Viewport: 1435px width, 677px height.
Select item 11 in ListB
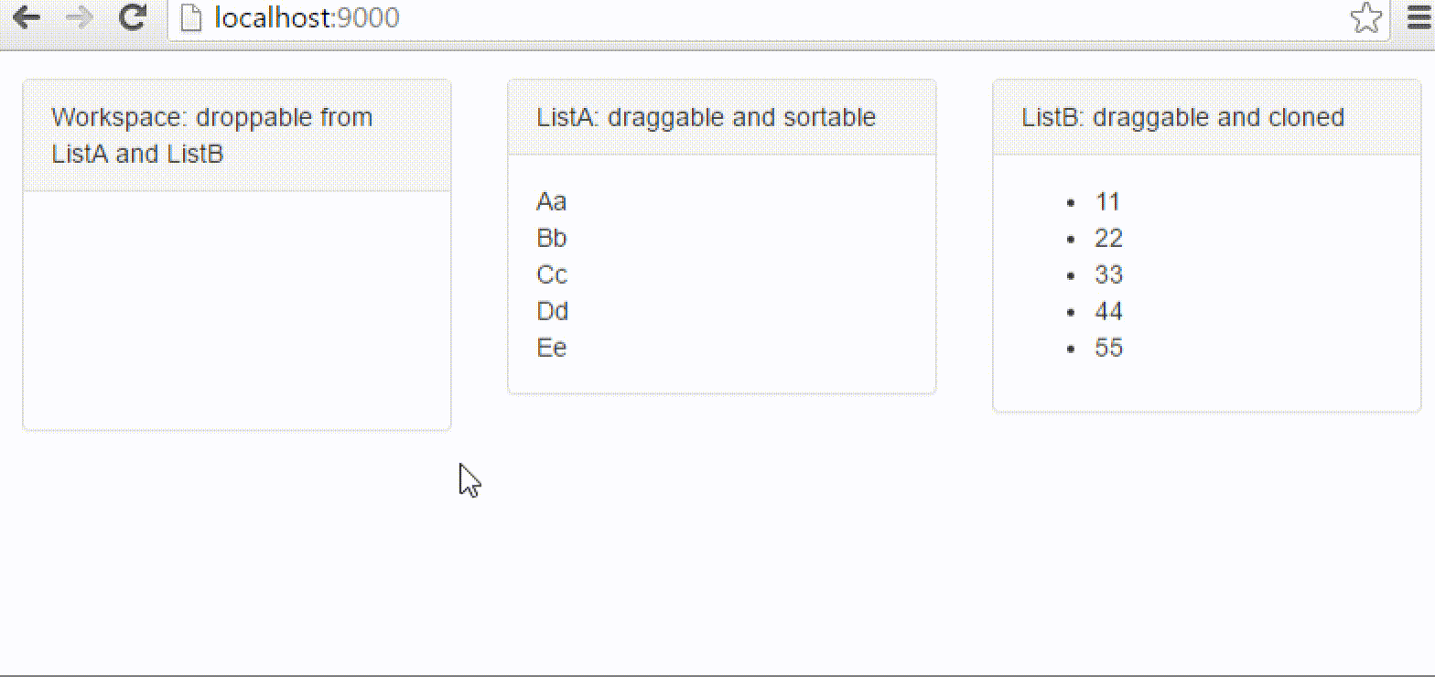[1107, 201]
